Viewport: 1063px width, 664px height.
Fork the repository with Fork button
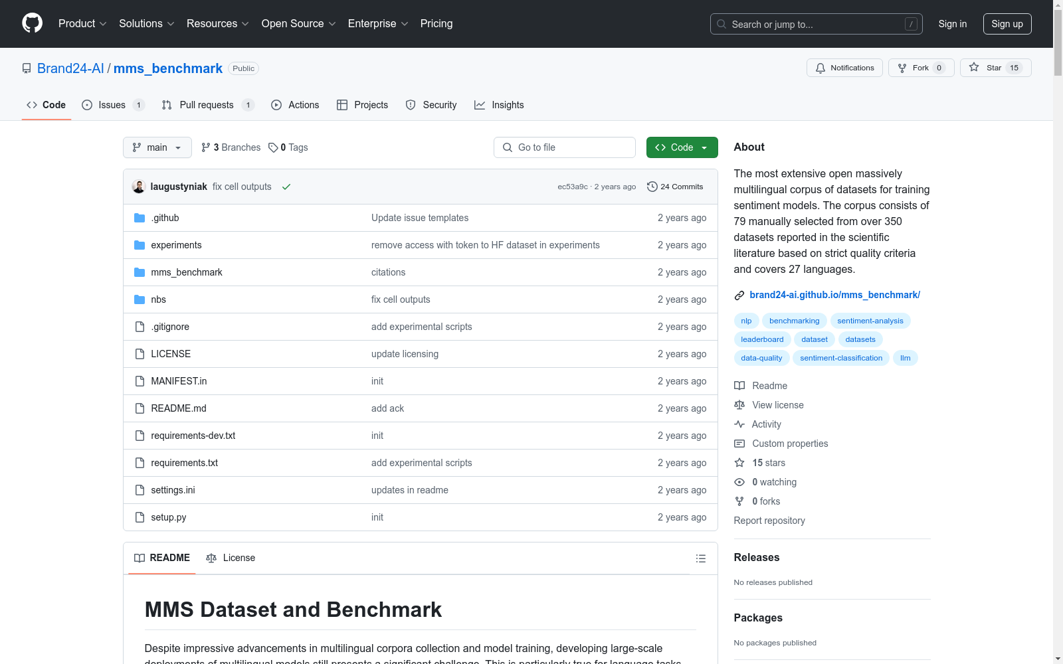[921, 68]
